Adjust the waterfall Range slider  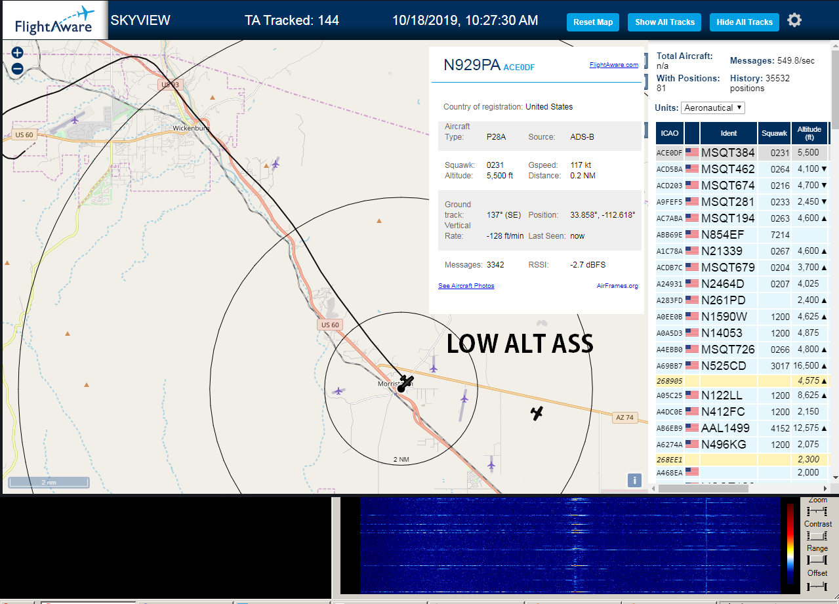(817, 559)
